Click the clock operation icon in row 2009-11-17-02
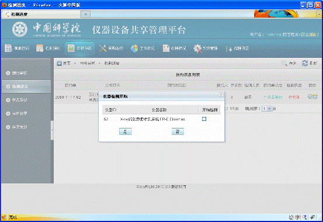 pos(315,96)
